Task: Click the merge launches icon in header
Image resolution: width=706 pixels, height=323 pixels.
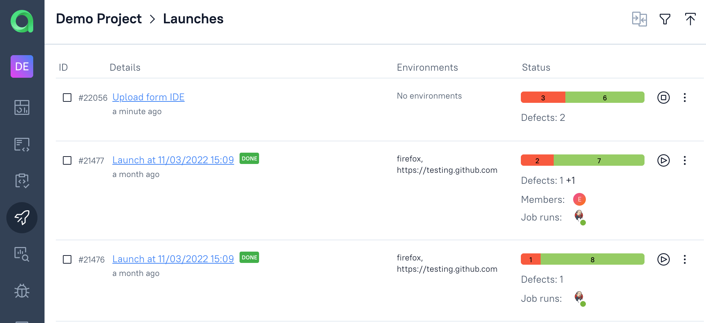Action: [639, 19]
